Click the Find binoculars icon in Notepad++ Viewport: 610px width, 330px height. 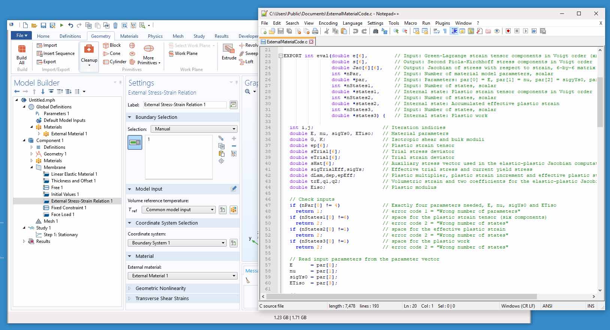pyautogui.click(x=375, y=31)
